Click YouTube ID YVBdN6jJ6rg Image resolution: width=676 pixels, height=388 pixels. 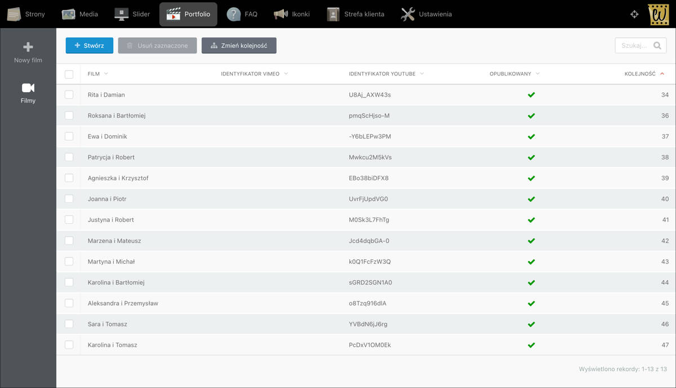pos(368,324)
